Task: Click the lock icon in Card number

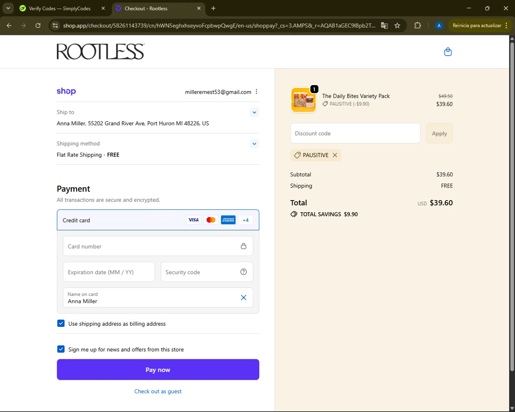Action: 243,246
